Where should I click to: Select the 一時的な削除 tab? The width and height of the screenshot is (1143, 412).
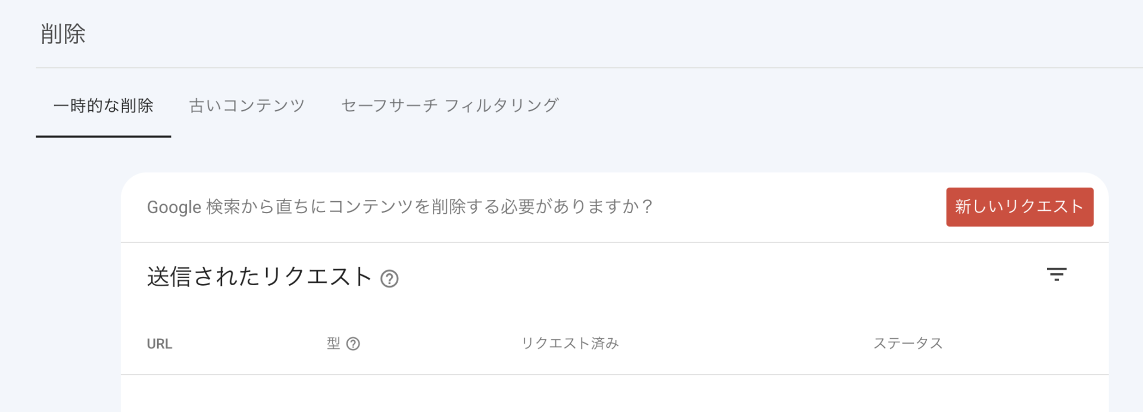tap(103, 105)
